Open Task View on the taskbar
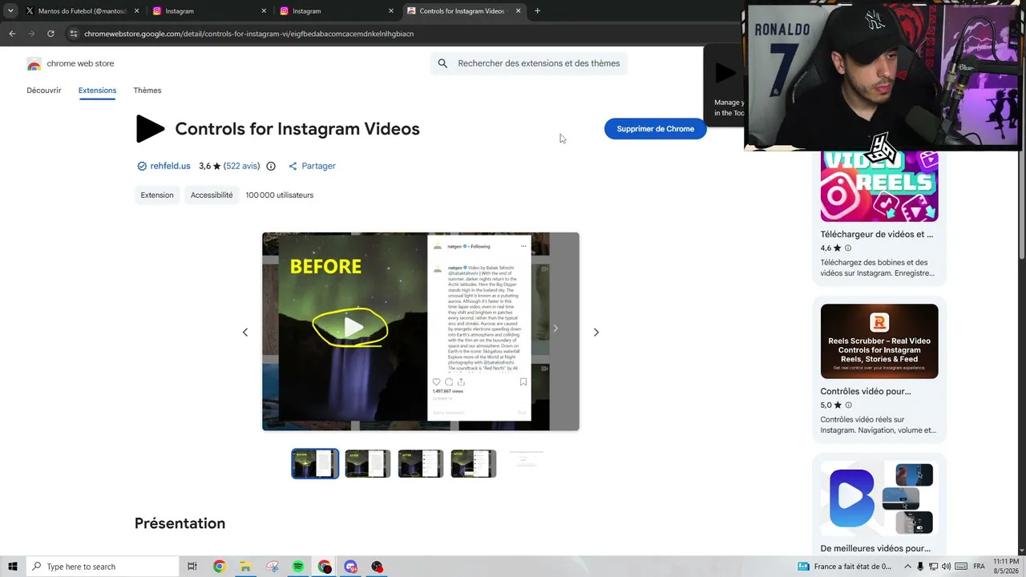 pyautogui.click(x=192, y=567)
